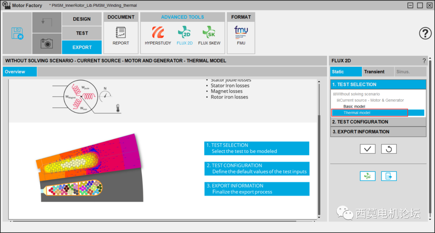Open the FLUX 2D panel help
The height and width of the screenshot is (233, 435).
pos(424,61)
